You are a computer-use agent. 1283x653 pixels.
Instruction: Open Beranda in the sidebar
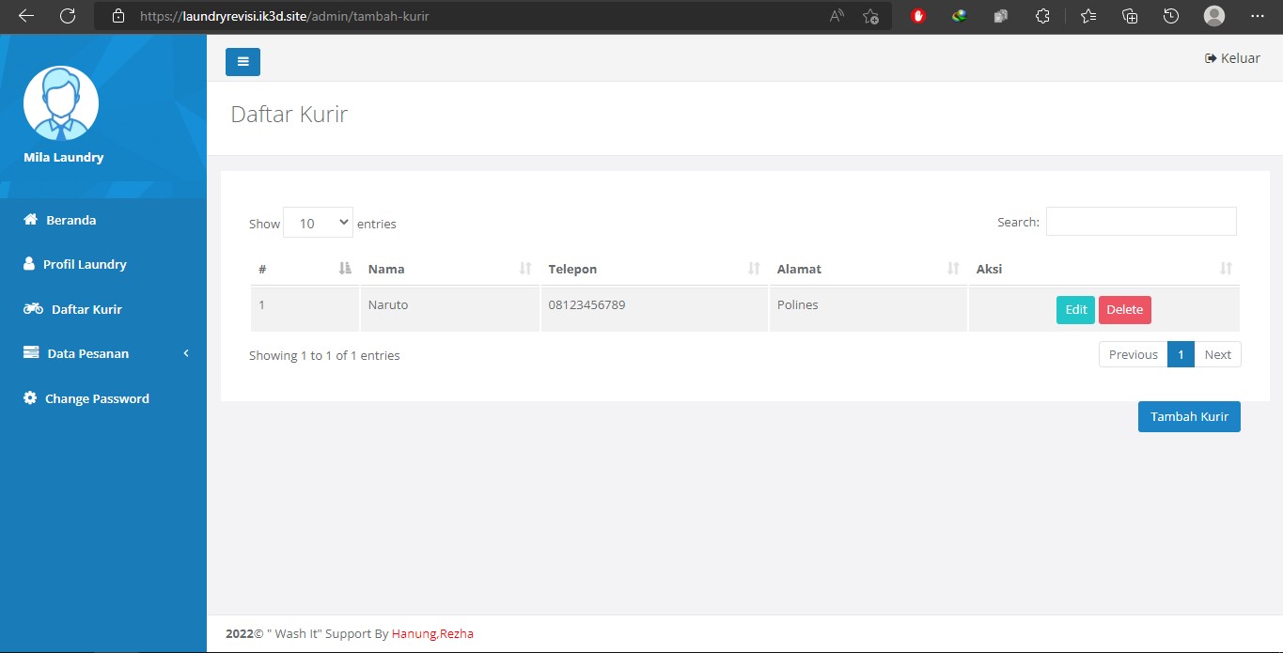[x=70, y=220]
